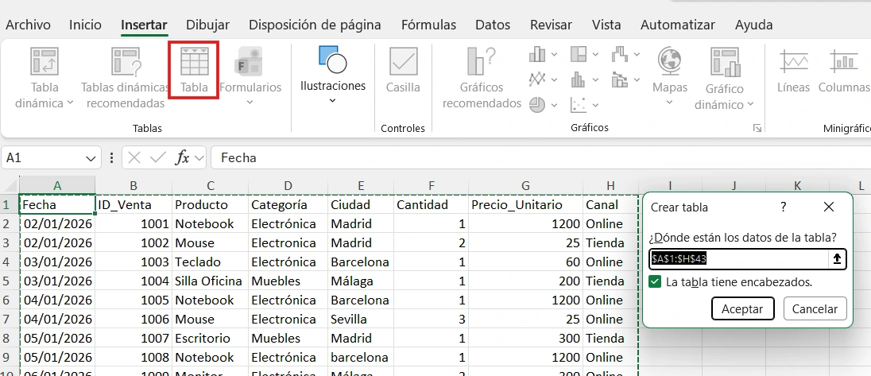
Task: Open the Vista tab
Action: [606, 25]
